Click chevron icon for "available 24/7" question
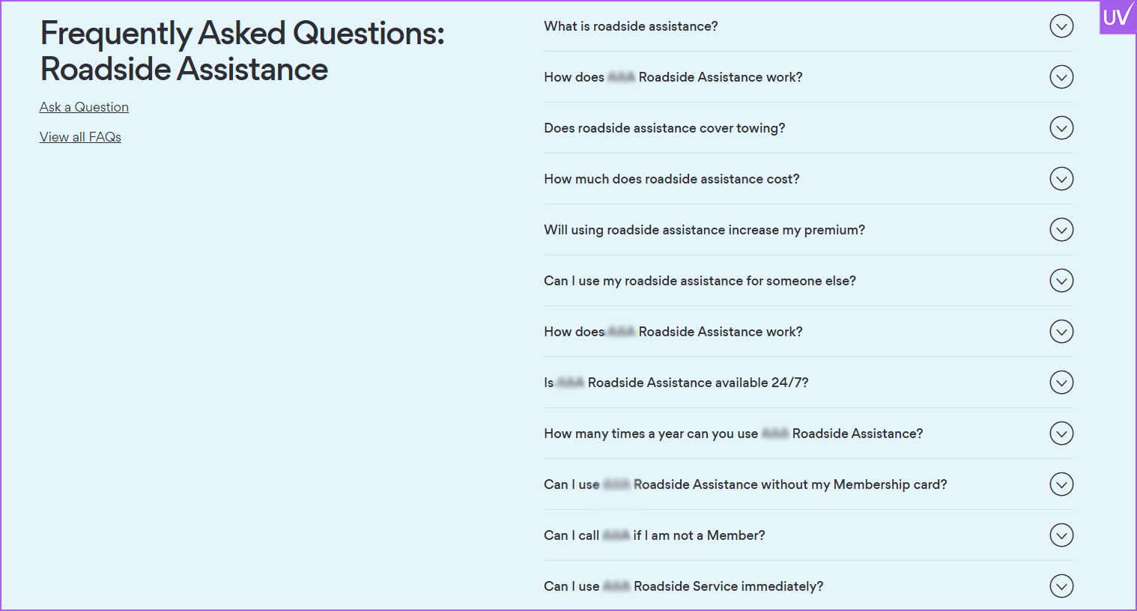Viewport: 1137px width, 611px height. tap(1061, 383)
